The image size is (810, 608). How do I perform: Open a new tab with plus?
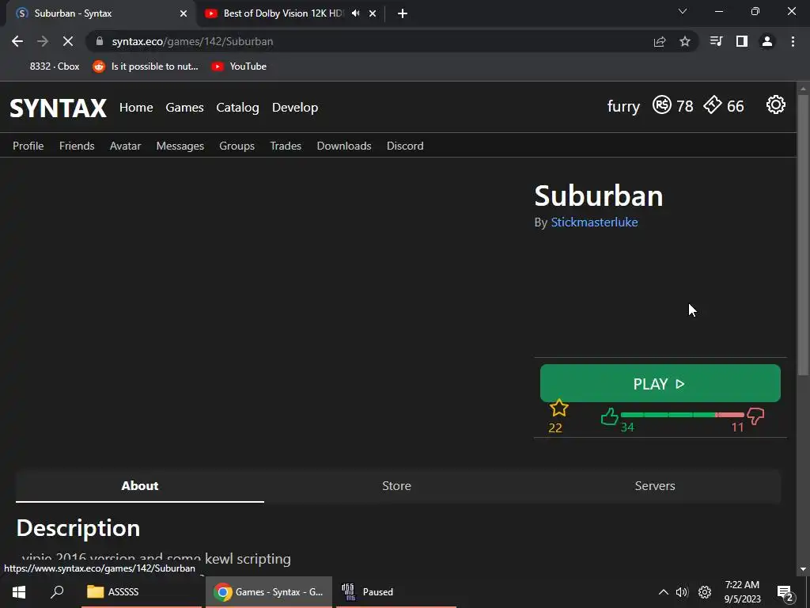[403, 13]
